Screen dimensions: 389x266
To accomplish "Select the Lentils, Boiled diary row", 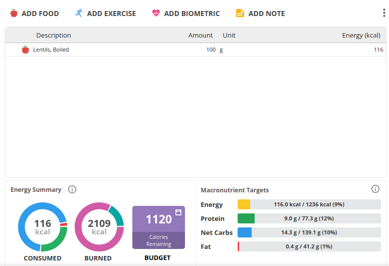I will click(196, 50).
